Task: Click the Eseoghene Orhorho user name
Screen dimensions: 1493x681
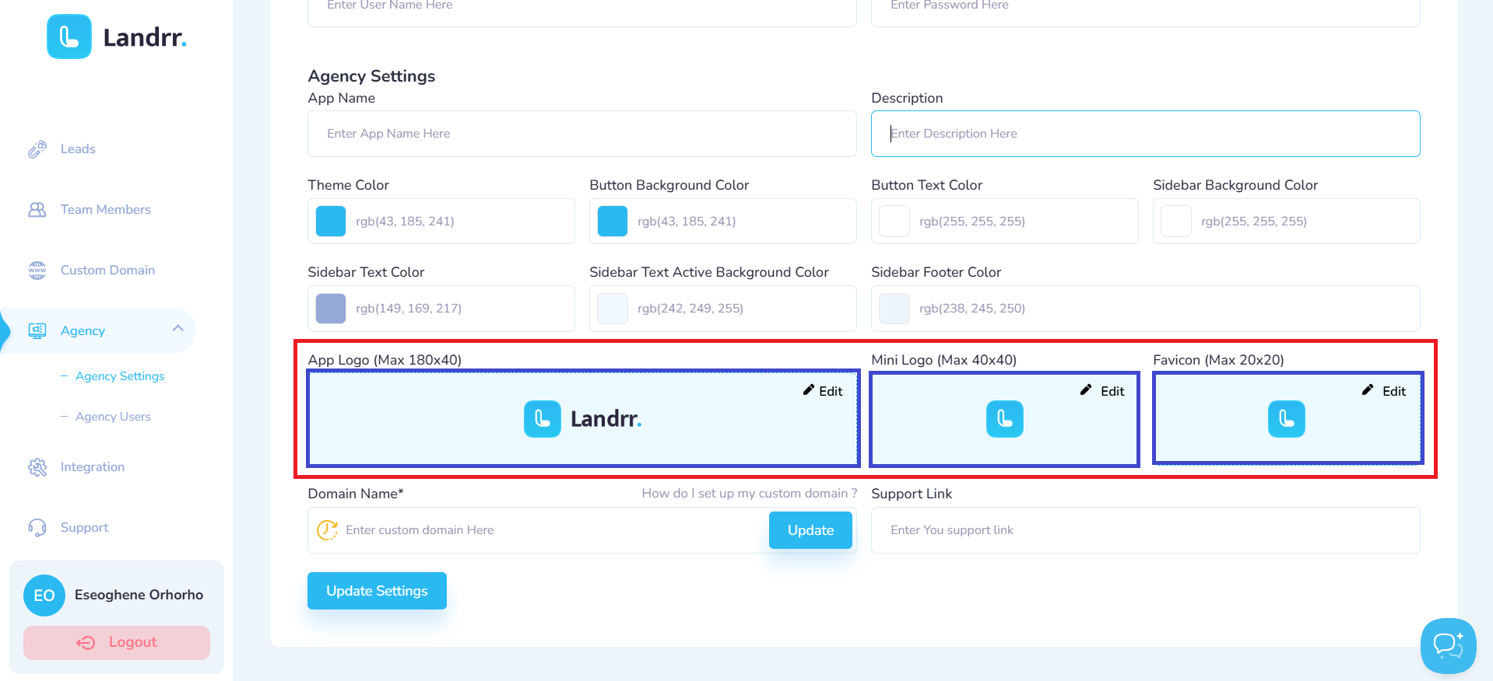Action: point(139,595)
